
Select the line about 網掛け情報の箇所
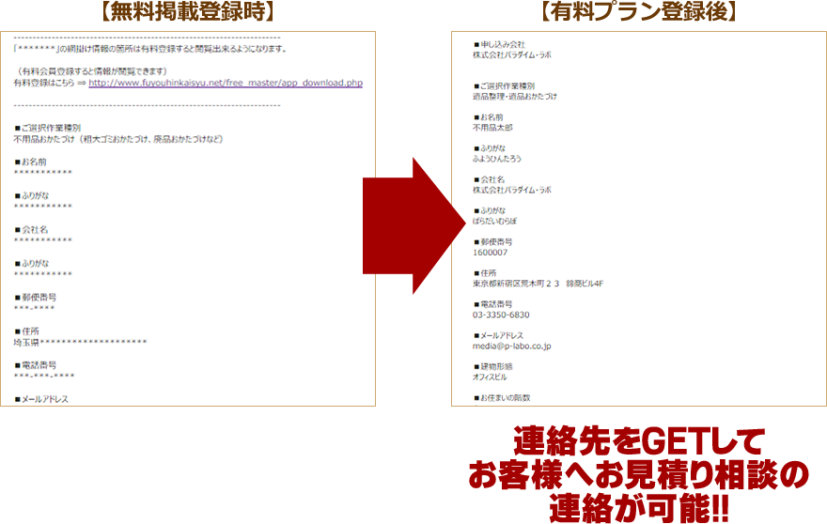[151, 49]
